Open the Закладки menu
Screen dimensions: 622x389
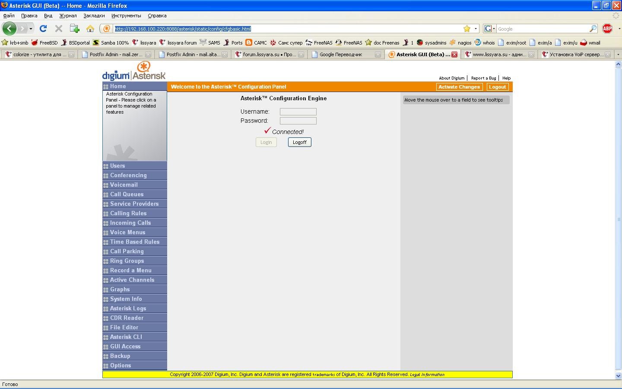94,16
